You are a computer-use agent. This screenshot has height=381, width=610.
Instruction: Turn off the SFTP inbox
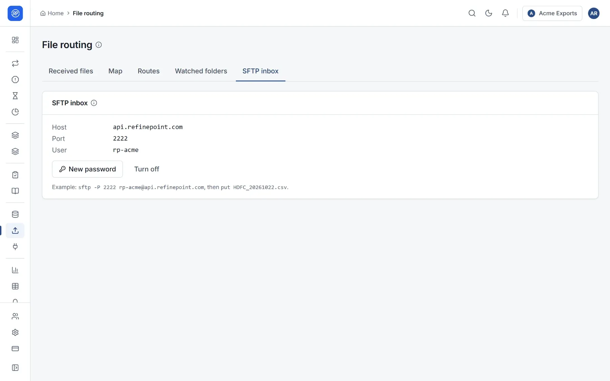pos(146,169)
